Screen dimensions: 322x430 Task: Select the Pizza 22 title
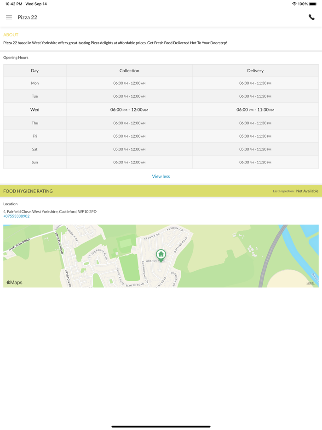[x=28, y=17]
